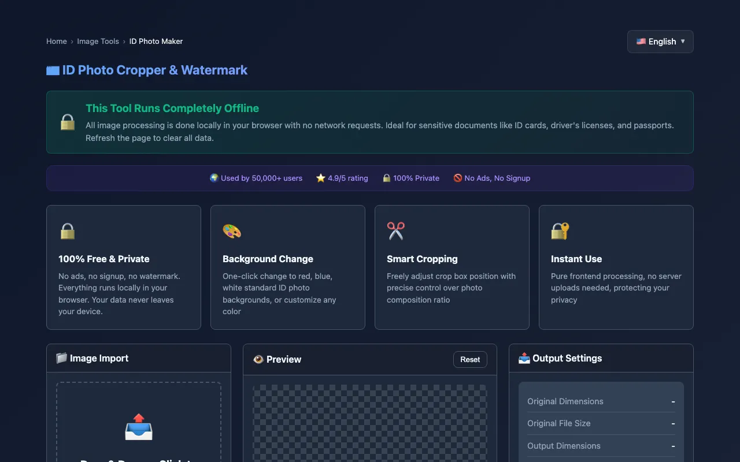Reset the preview with the Reset button

tap(470, 359)
